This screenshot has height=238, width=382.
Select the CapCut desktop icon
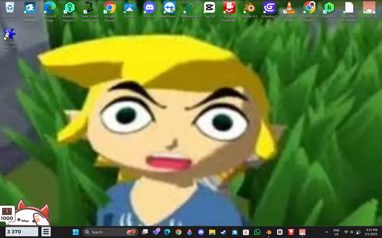point(209,10)
